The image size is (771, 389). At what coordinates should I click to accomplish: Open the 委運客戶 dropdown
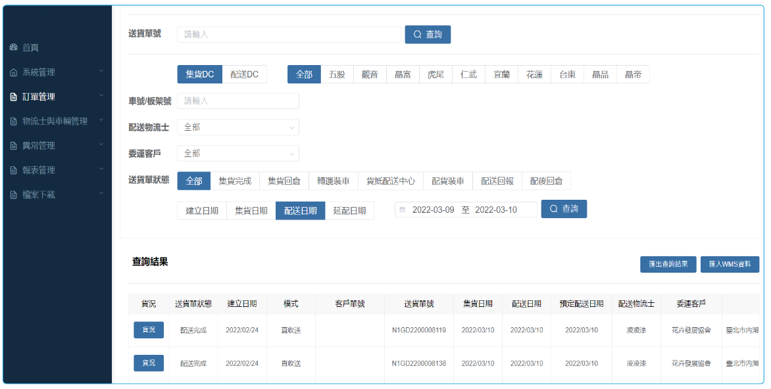238,153
